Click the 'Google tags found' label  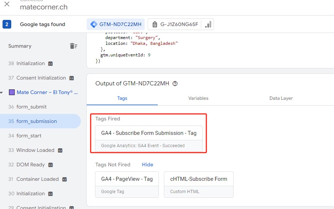[x=42, y=25]
